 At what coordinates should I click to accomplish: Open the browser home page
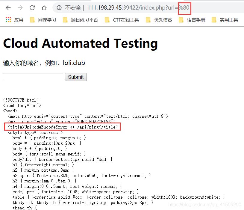[x=44, y=7]
